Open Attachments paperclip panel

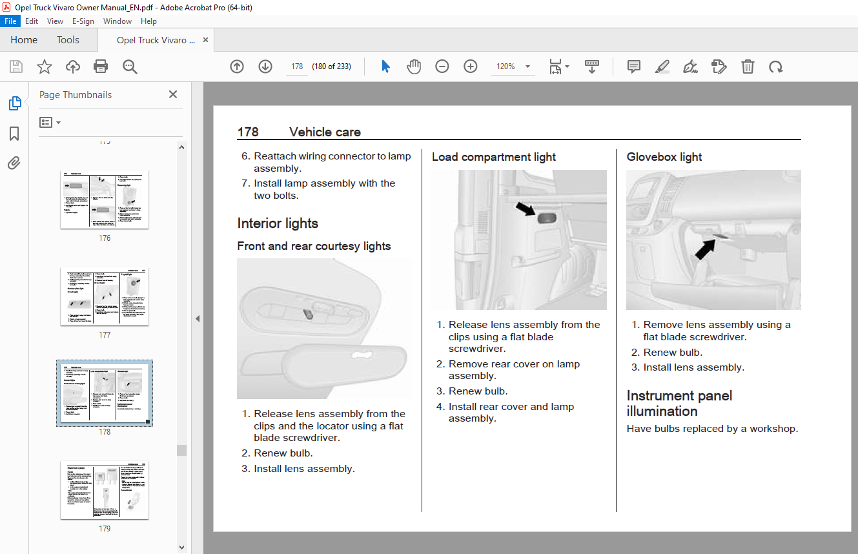pyautogui.click(x=14, y=163)
